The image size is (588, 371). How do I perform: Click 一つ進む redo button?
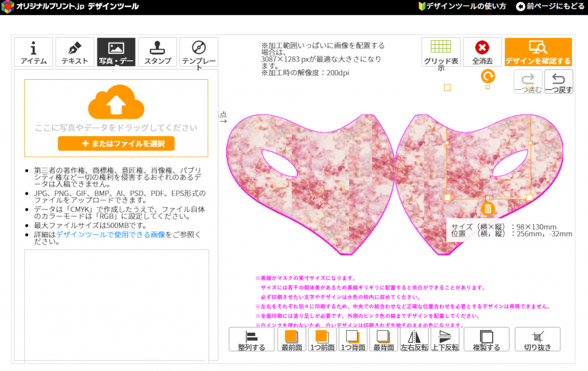click(x=528, y=82)
